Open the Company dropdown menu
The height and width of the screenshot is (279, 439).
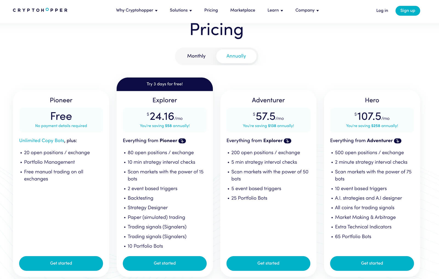pyautogui.click(x=307, y=10)
